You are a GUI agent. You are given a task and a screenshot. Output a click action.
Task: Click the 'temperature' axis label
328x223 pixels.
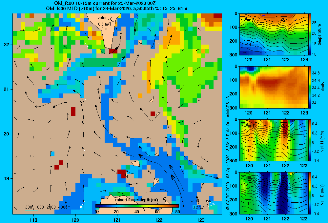point(319,34)
